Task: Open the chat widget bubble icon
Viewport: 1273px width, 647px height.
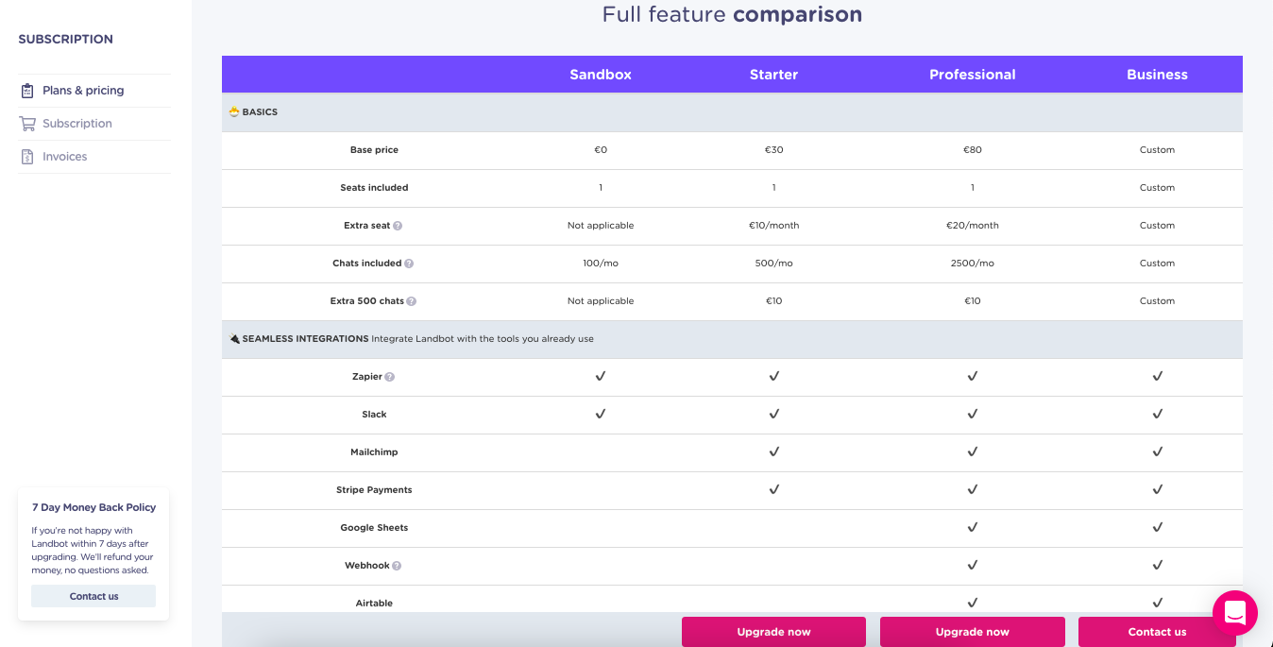Action: coord(1235,613)
